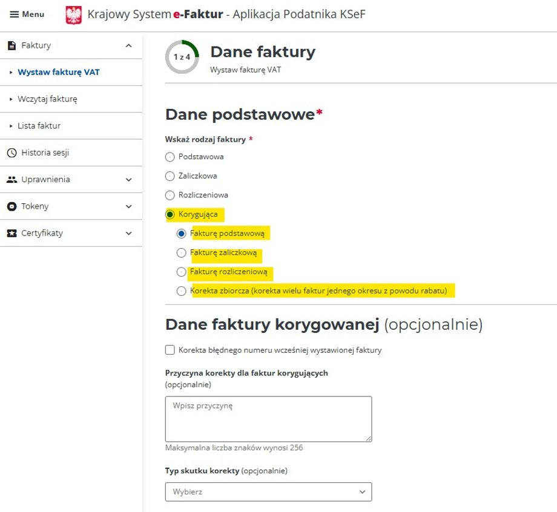Click the Certyfikaty badge icon

pyautogui.click(x=13, y=233)
